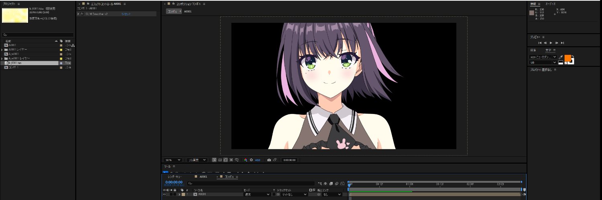Click the A0001 breadcrumb in viewer

pyautogui.click(x=188, y=12)
